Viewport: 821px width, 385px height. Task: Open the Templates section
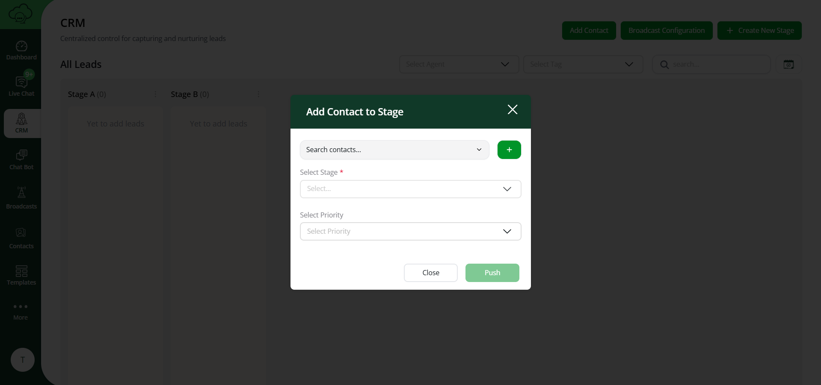coord(21,275)
